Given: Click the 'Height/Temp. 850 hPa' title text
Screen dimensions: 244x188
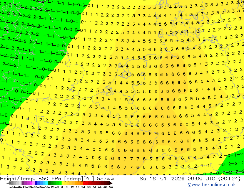Looking at the screenshot, I should (x=31, y=179).
